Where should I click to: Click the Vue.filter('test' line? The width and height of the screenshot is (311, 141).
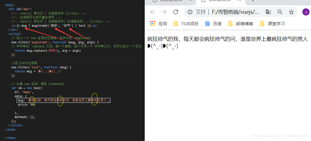click(41, 67)
